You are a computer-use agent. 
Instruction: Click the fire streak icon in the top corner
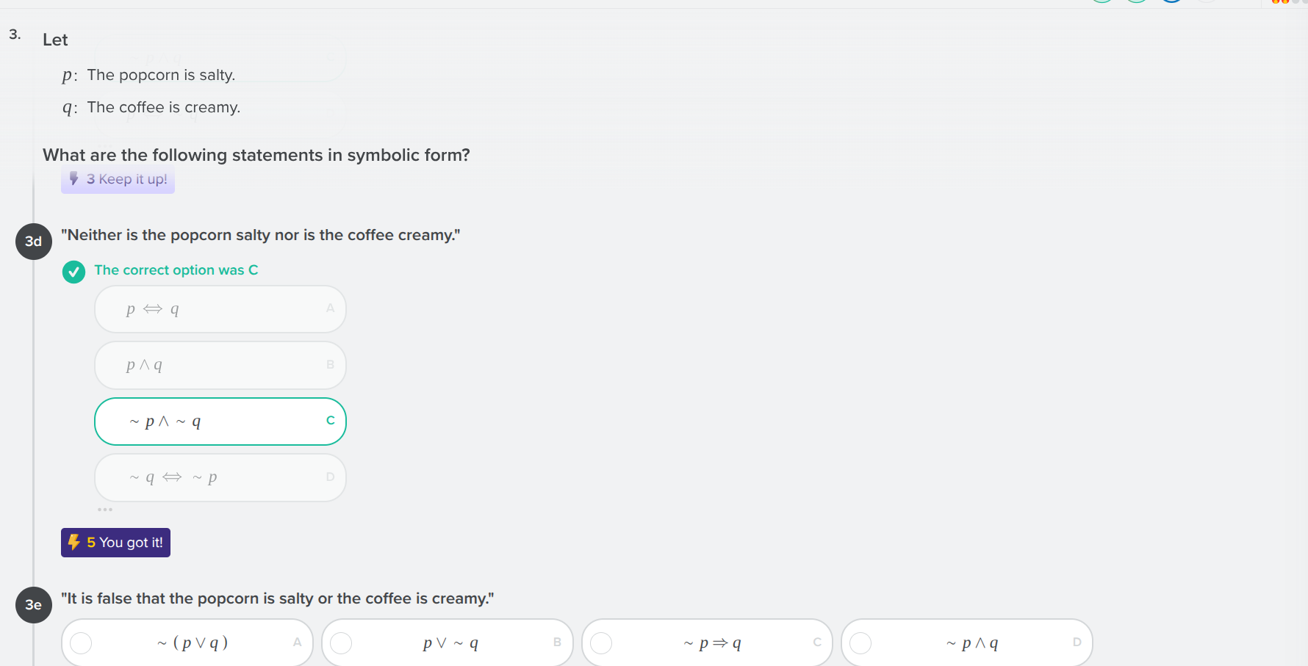(1277, 3)
